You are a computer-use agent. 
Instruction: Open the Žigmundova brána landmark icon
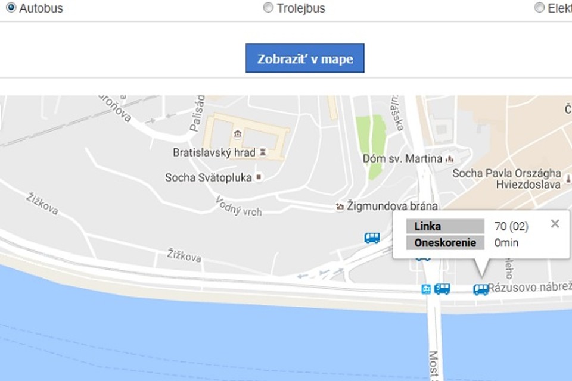pos(340,207)
